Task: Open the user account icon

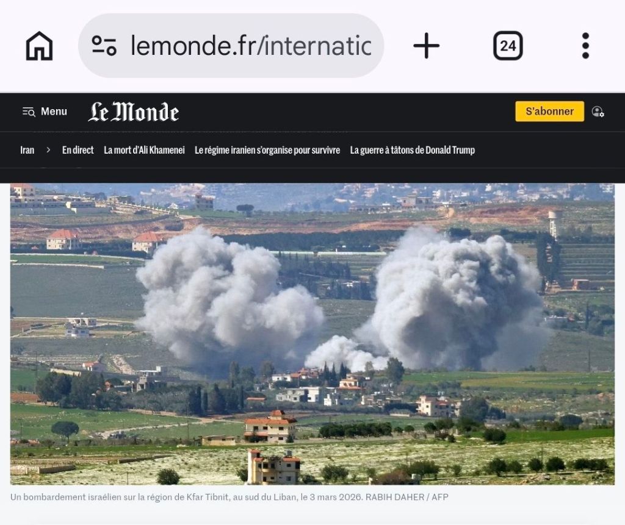Action: (598, 112)
